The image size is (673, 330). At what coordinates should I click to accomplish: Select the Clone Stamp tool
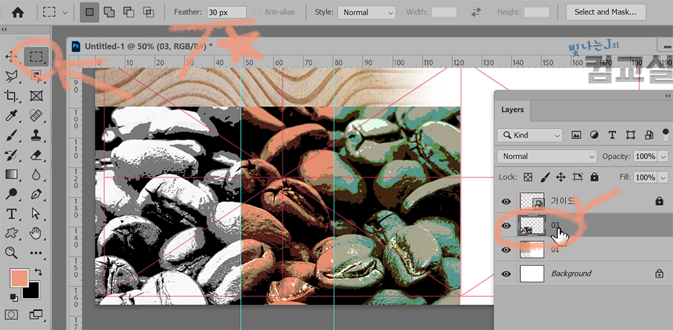coord(36,135)
